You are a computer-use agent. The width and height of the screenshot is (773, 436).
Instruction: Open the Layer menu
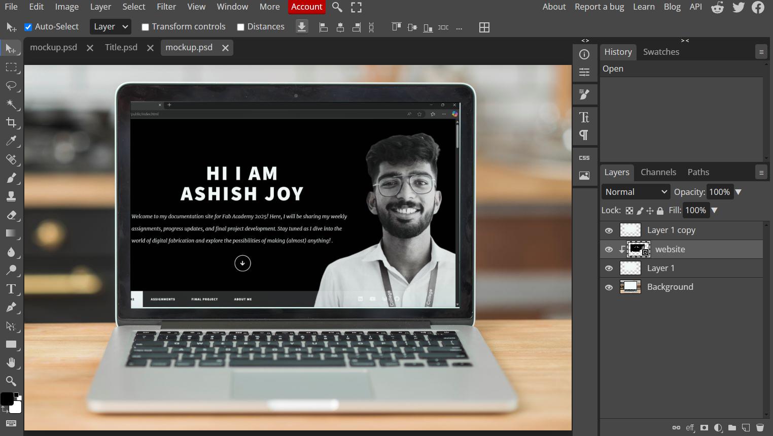[100, 7]
